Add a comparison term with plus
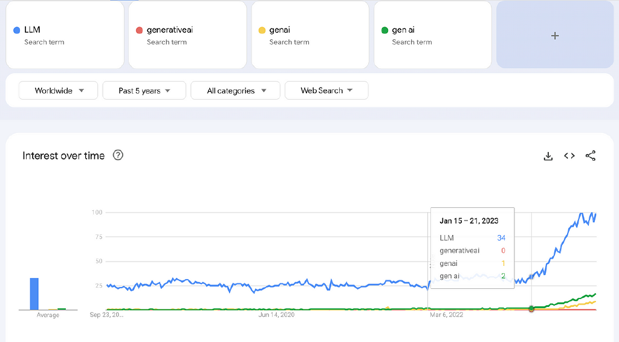 (x=555, y=36)
